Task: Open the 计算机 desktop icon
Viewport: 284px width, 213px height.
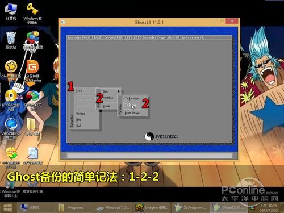Action: pyautogui.click(x=11, y=11)
